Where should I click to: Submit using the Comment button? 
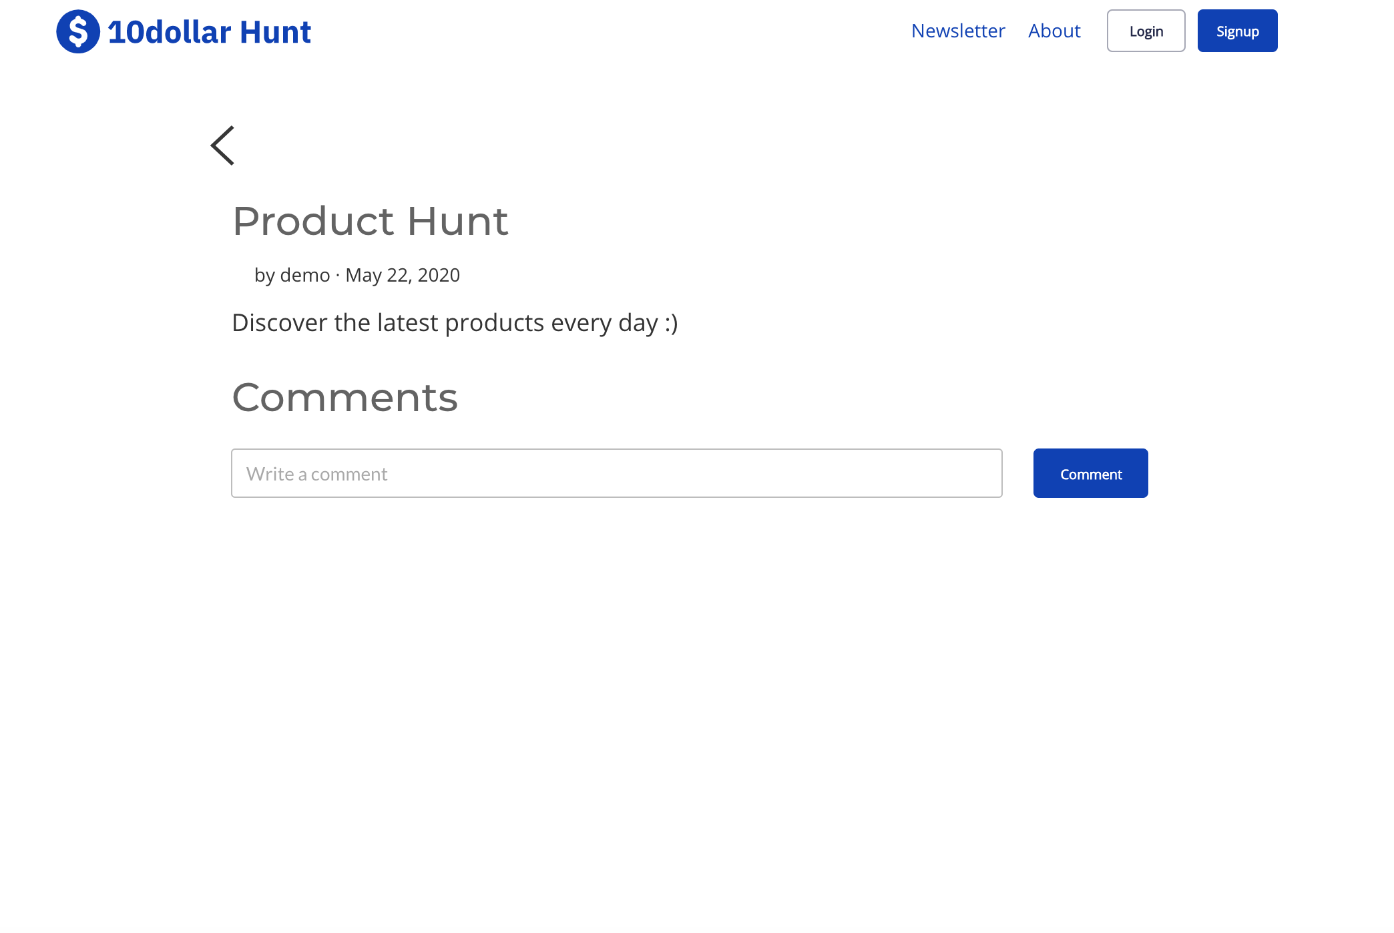coord(1090,473)
